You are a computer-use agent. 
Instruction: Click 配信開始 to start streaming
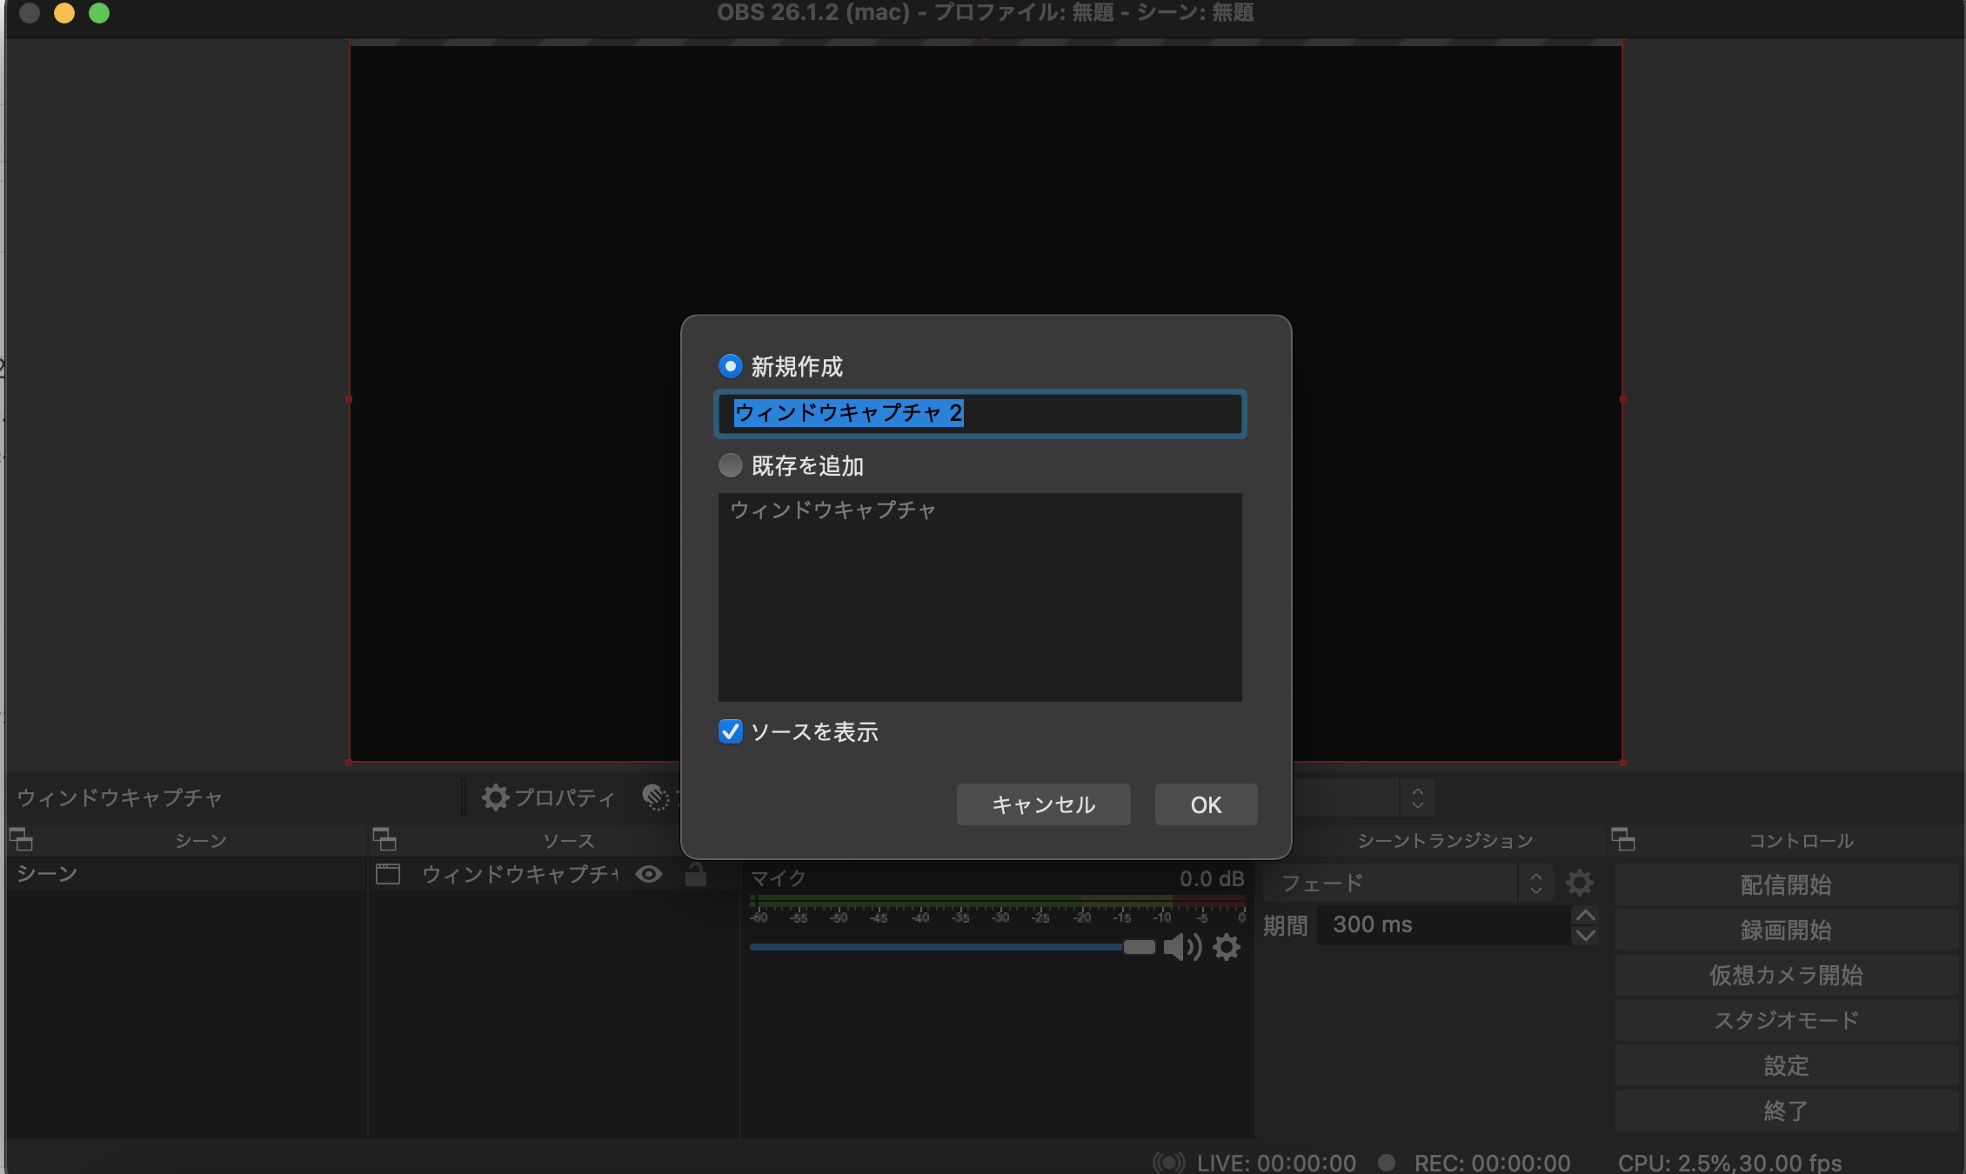point(1785,884)
